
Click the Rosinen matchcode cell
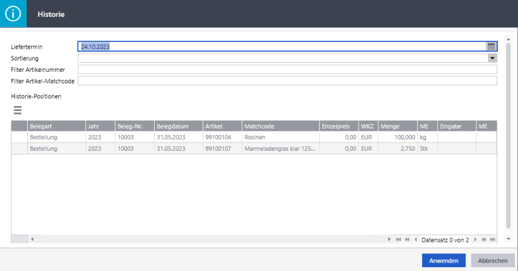click(281, 137)
